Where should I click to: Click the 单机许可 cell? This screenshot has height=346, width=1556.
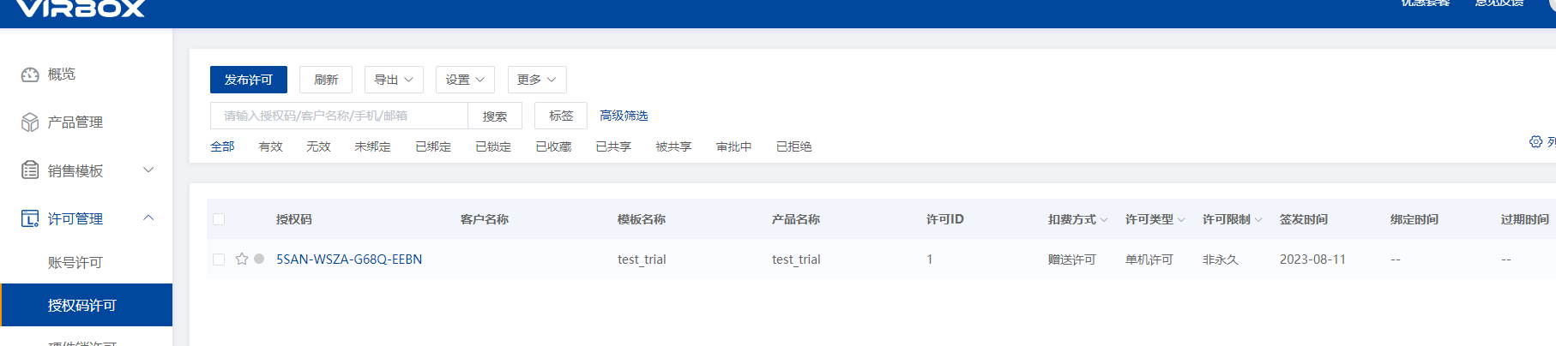(x=1149, y=259)
